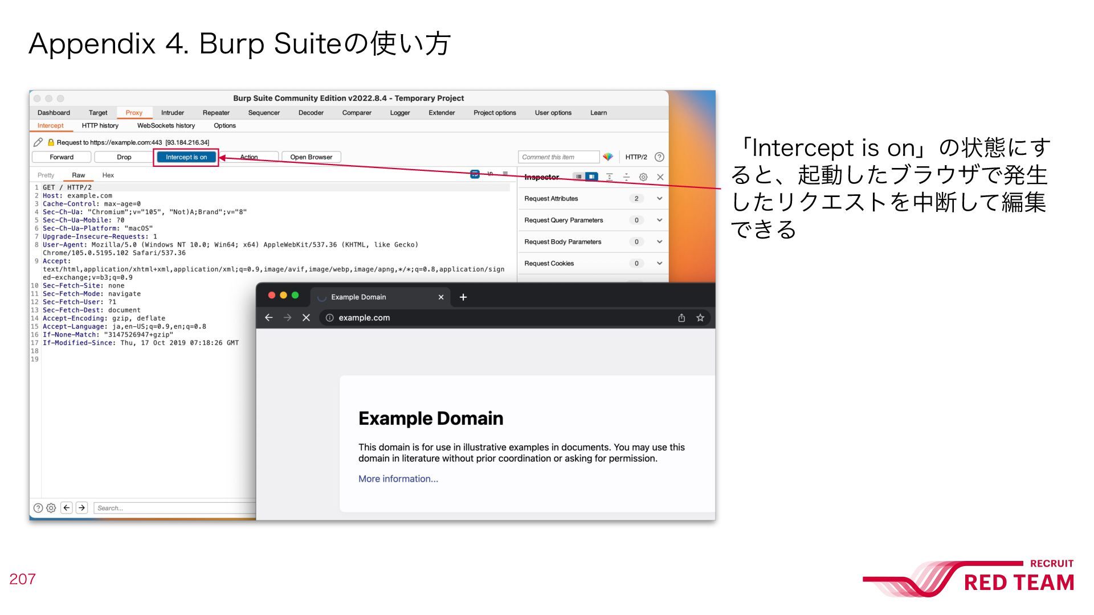Toggle non-printable characters (\n) display
Viewport: 1094px width, 615px height.
click(490, 174)
